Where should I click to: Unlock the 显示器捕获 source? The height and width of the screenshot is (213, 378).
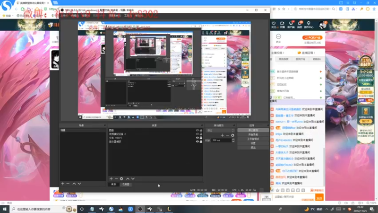coord(201,142)
